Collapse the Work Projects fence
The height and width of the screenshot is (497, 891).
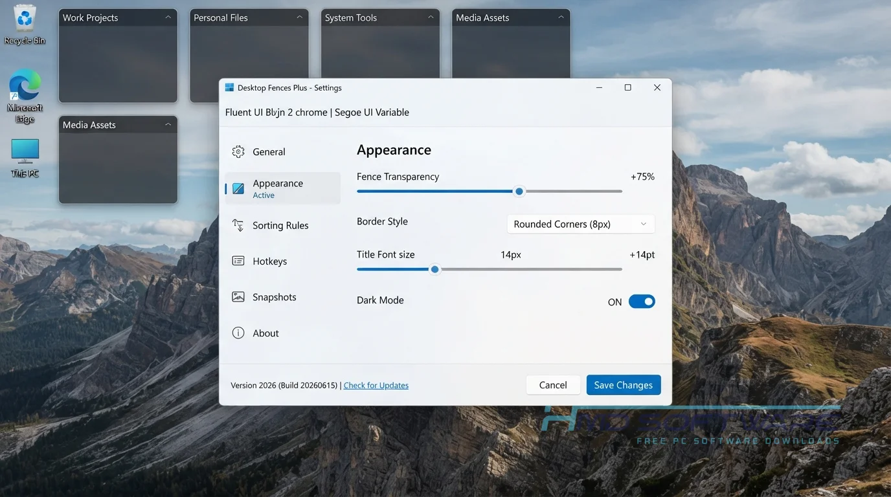point(168,17)
